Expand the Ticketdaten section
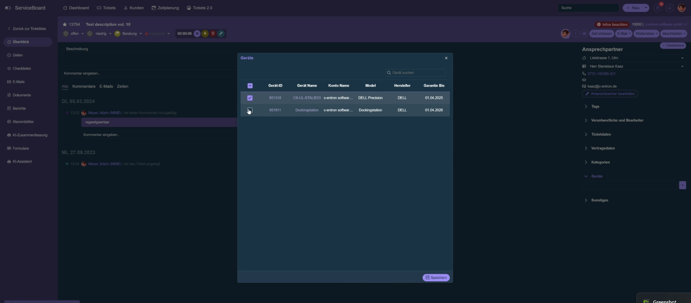The image size is (691, 303). (x=601, y=134)
